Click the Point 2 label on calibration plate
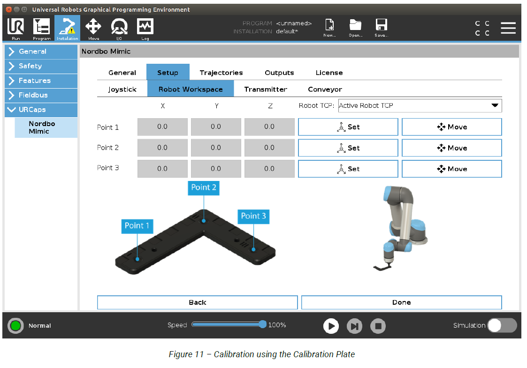 pyautogui.click(x=204, y=188)
